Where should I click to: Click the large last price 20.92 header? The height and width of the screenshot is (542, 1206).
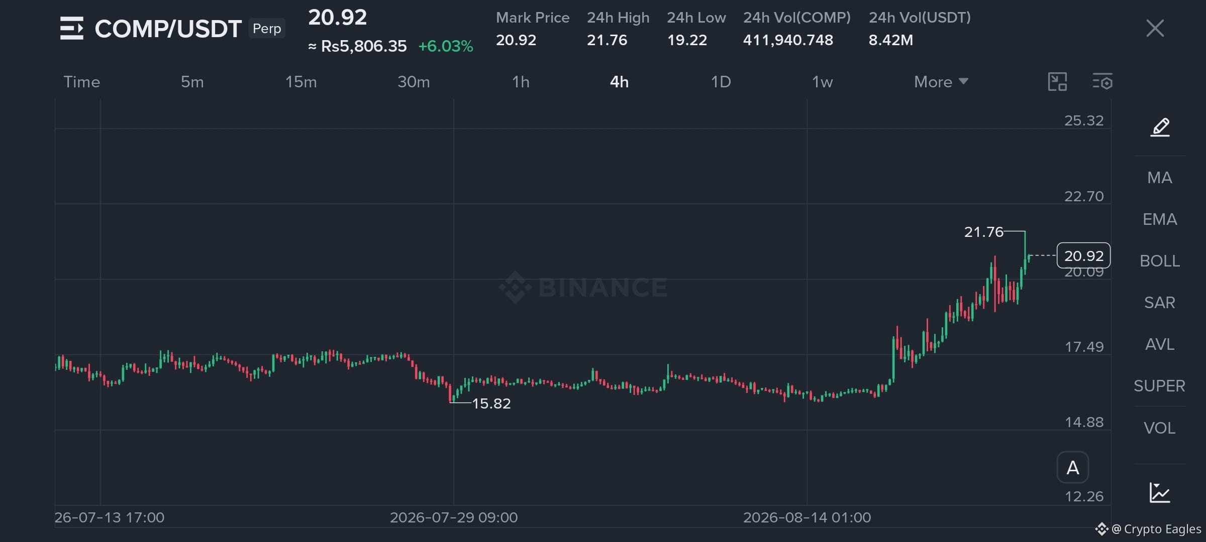338,18
